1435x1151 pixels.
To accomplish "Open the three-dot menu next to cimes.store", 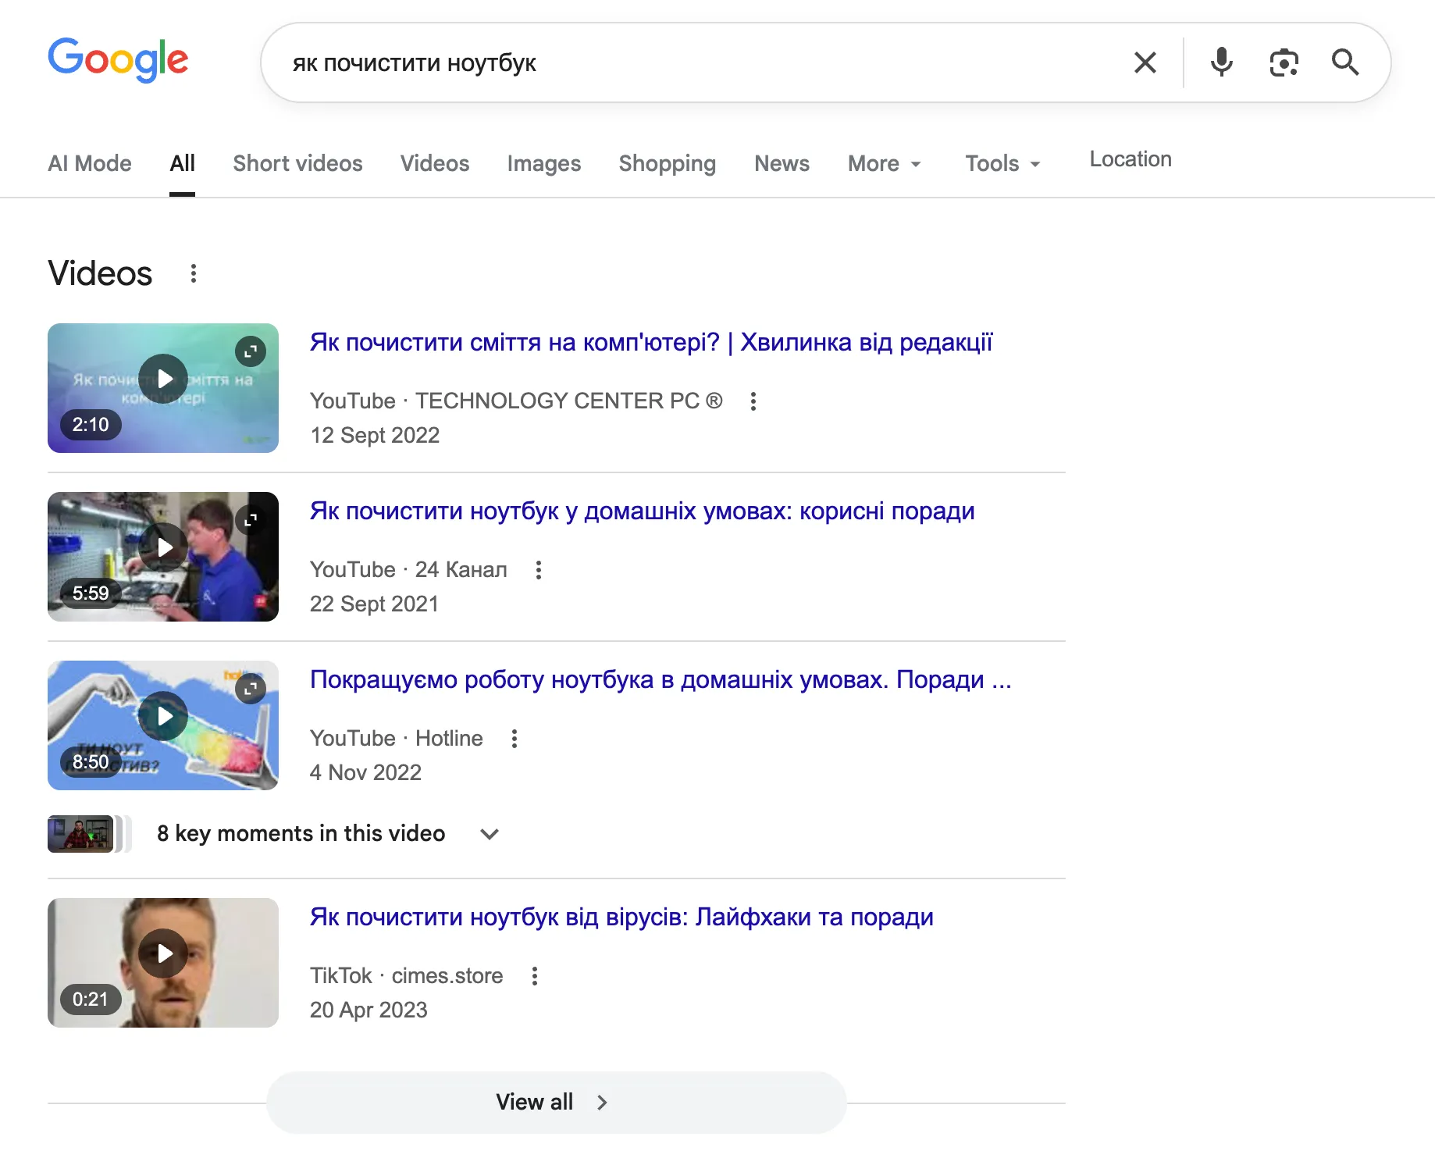I will click(535, 975).
